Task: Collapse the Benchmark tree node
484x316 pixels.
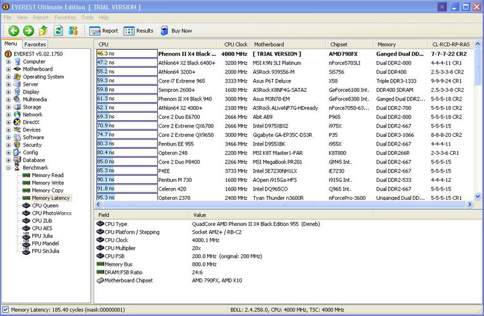Action: coord(8,168)
